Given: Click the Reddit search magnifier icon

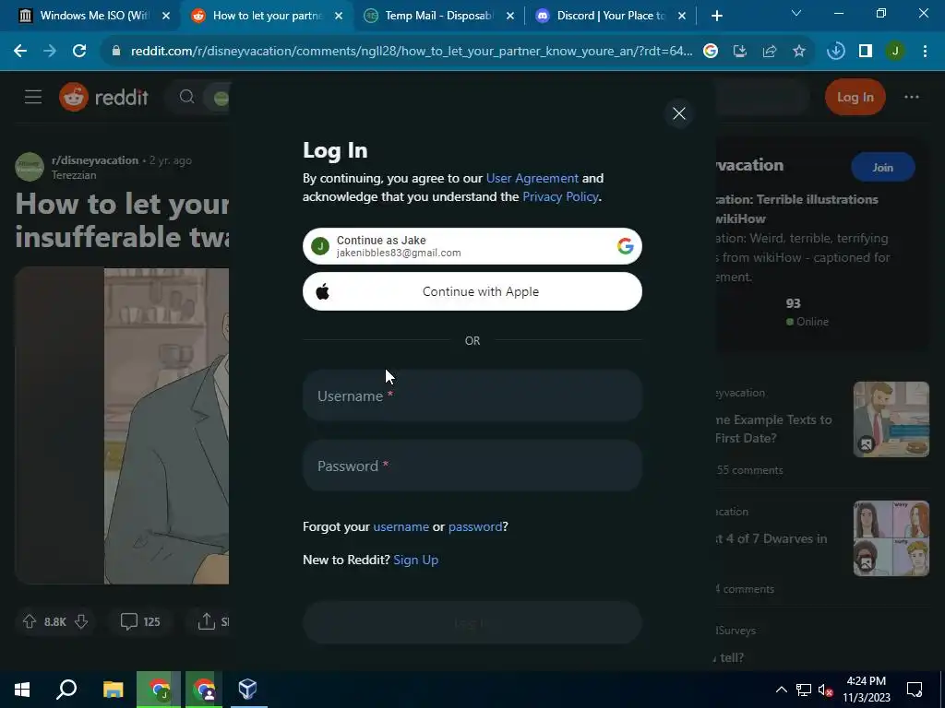Looking at the screenshot, I should 186,97.
